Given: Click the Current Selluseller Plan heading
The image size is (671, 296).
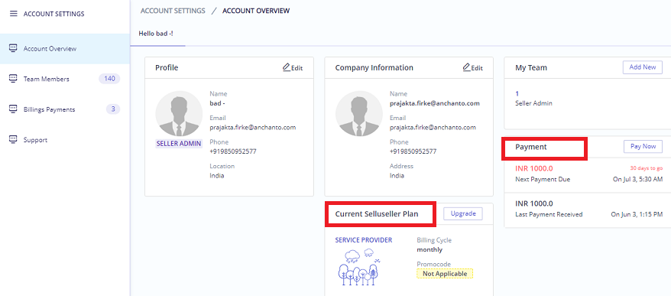Looking at the screenshot, I should coord(377,213).
